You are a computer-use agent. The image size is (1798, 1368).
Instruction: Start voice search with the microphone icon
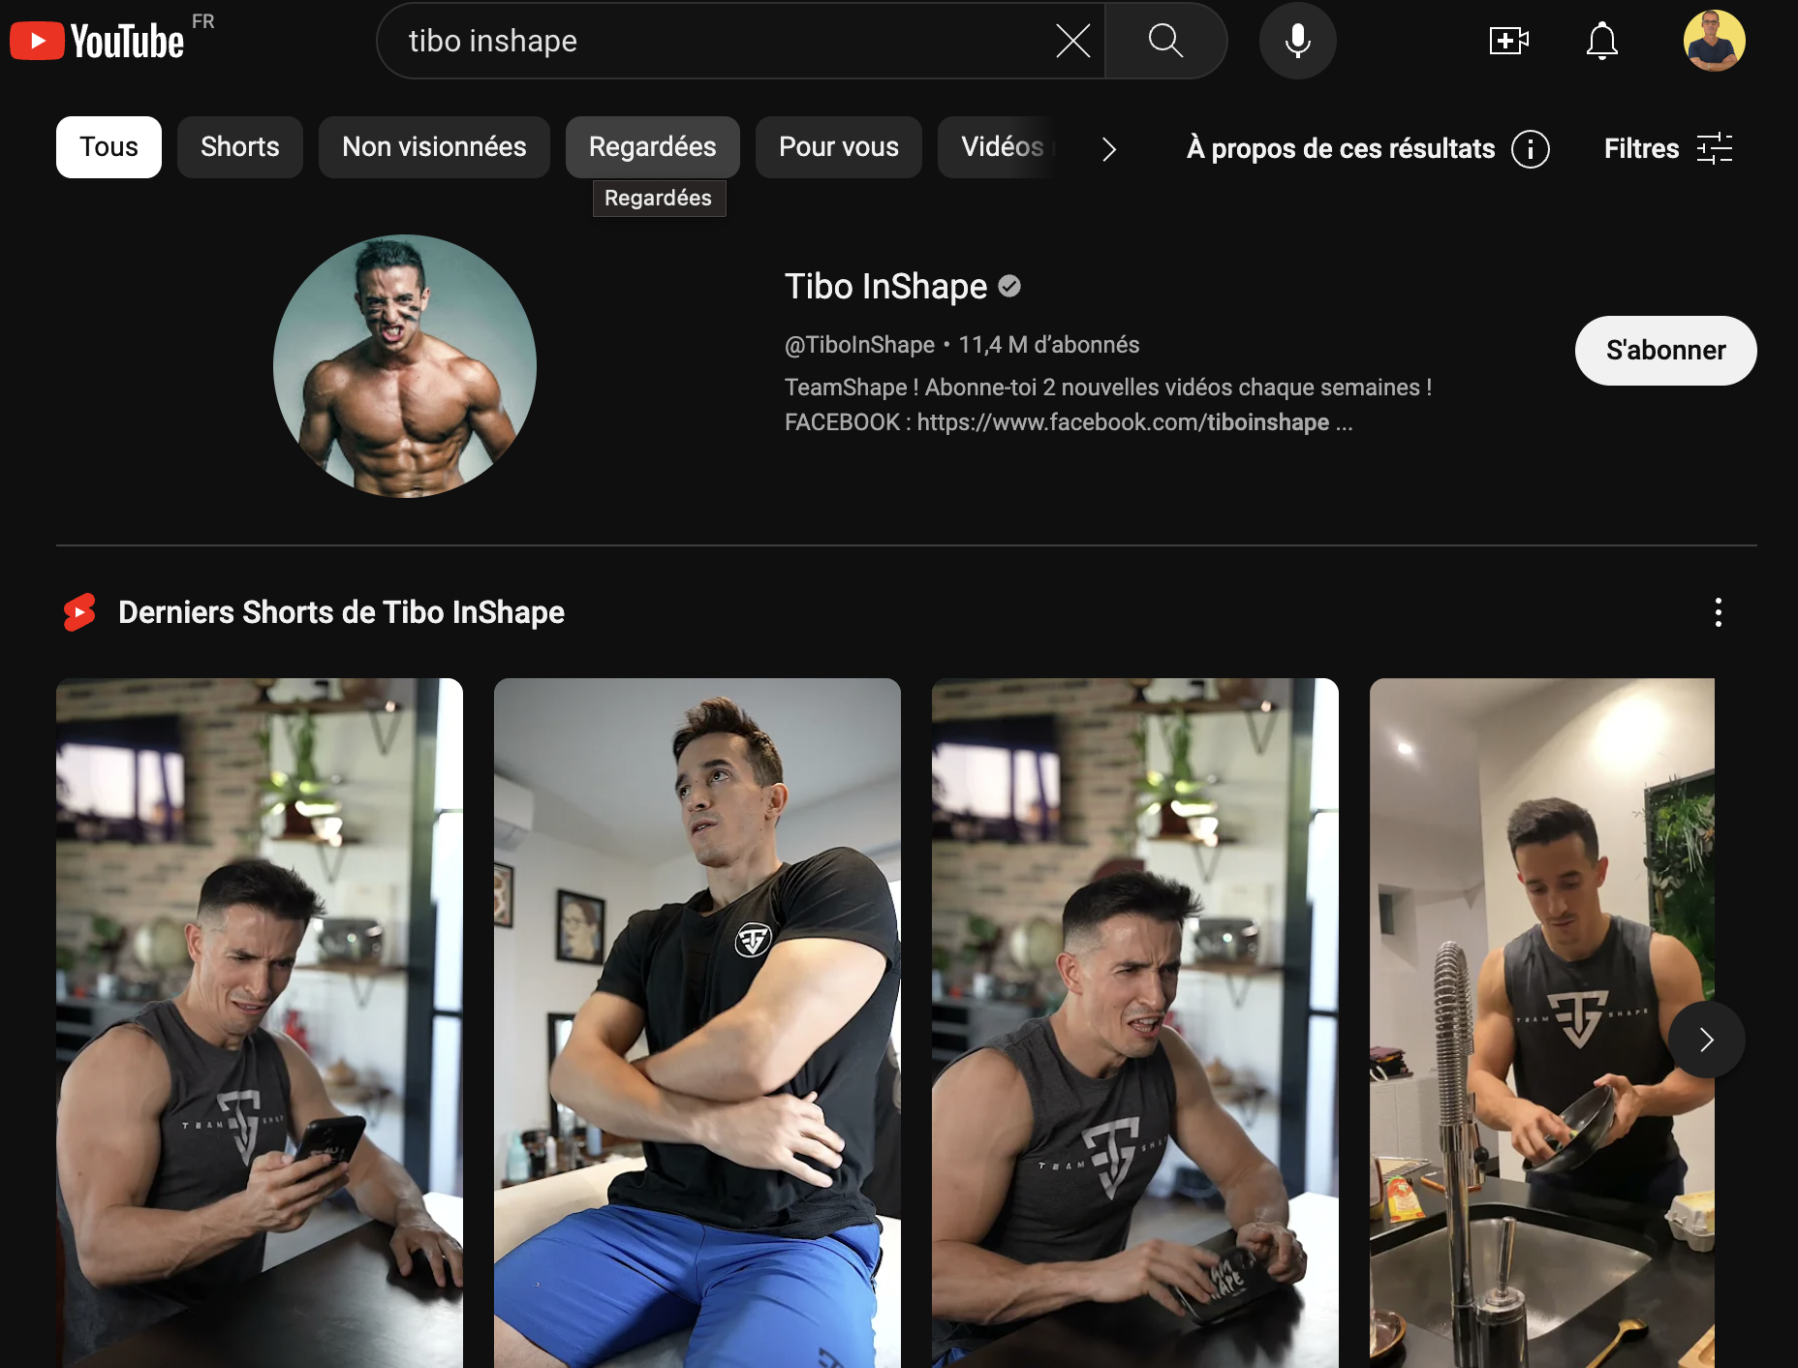click(1297, 41)
